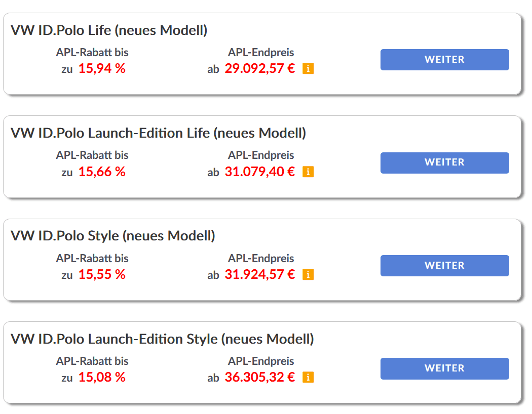The width and height of the screenshot is (532, 414).
Task: Click the 36.305,32 € price text
Action: tap(259, 377)
